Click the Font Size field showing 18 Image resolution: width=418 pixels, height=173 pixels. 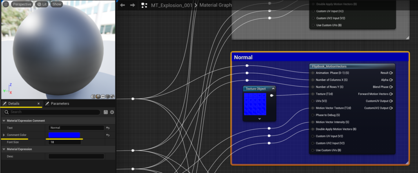(x=65, y=142)
